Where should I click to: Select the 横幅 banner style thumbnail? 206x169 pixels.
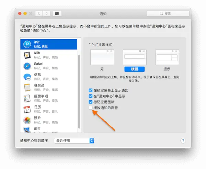pos(135,57)
